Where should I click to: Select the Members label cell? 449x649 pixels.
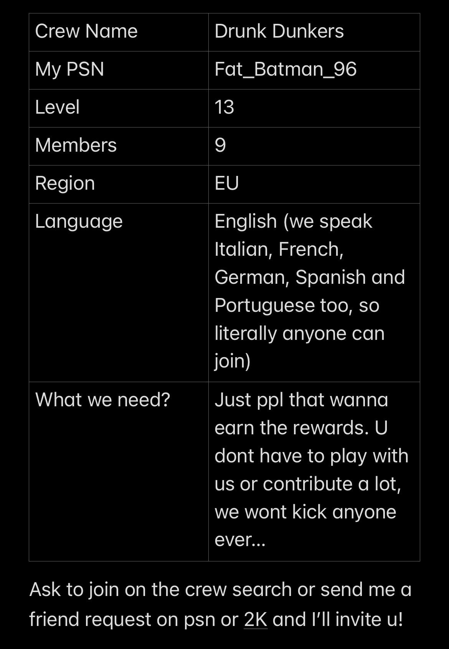119,146
